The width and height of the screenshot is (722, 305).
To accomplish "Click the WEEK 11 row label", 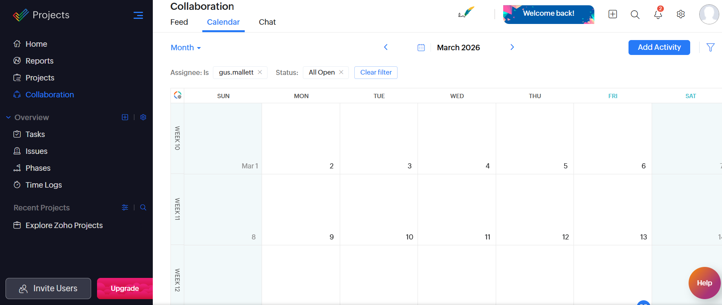I will pyautogui.click(x=178, y=209).
